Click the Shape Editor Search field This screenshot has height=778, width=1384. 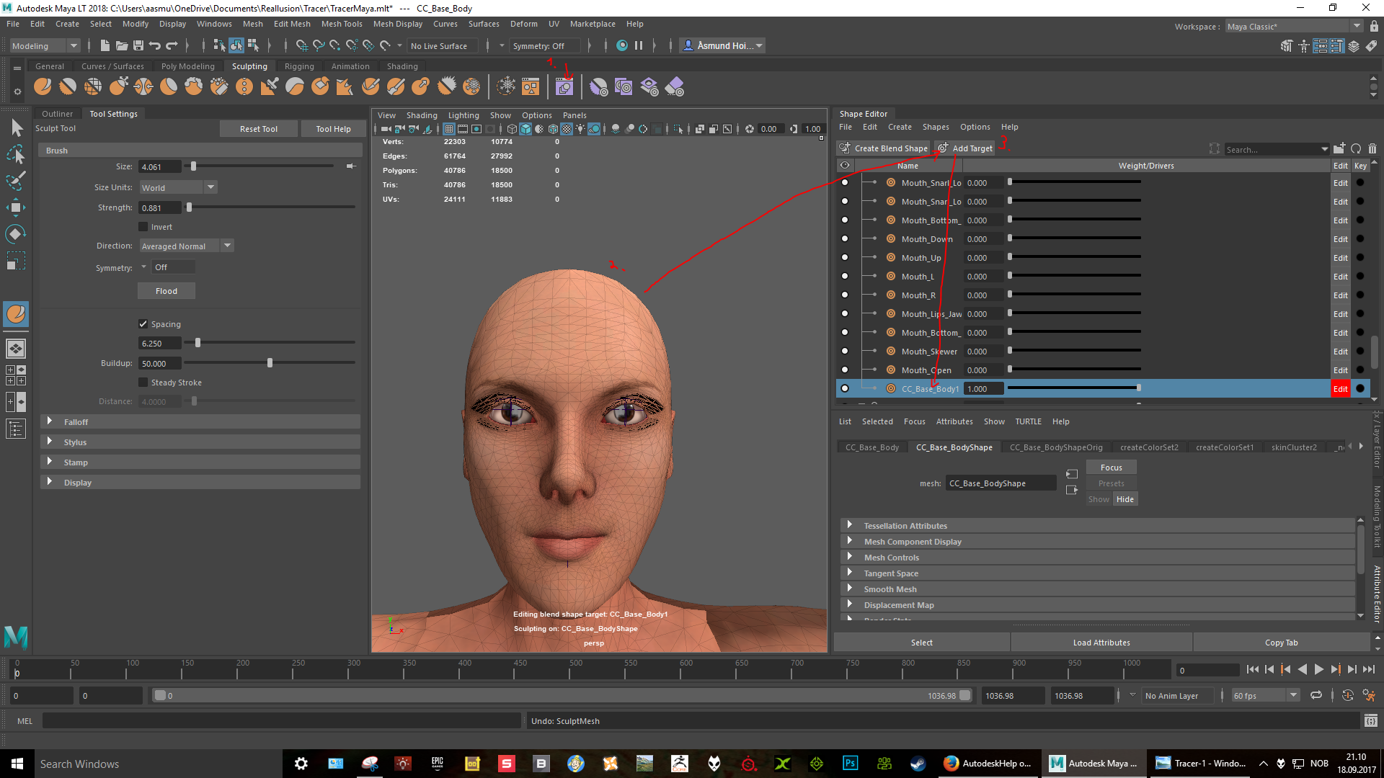point(1272,149)
